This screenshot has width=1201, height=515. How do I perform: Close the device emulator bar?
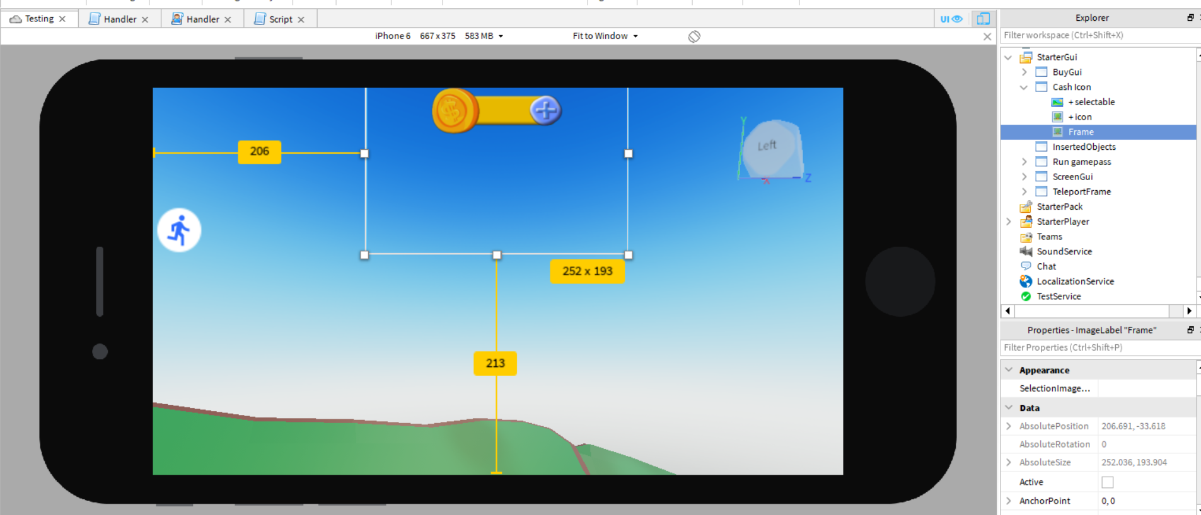coord(987,37)
